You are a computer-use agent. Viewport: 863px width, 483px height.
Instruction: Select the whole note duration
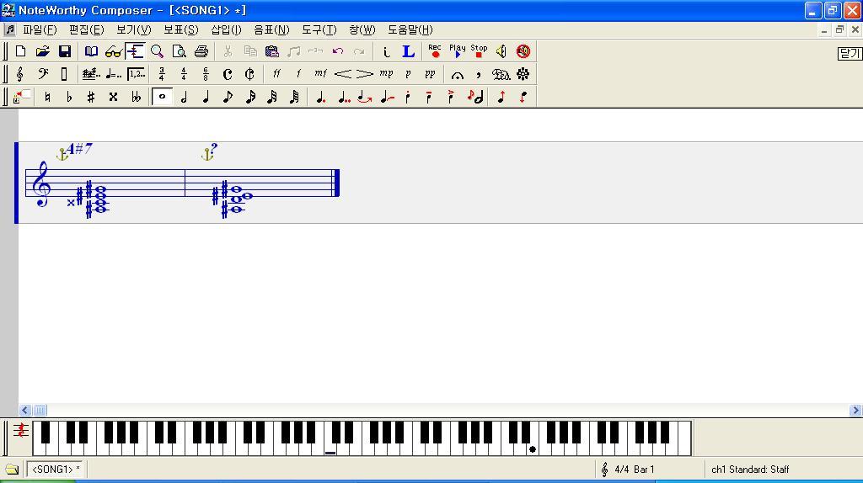coord(162,97)
